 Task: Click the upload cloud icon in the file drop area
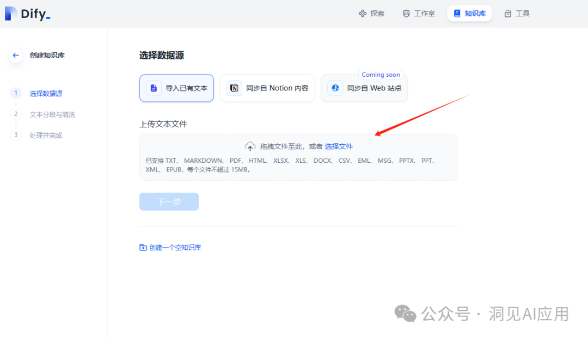[x=250, y=146]
